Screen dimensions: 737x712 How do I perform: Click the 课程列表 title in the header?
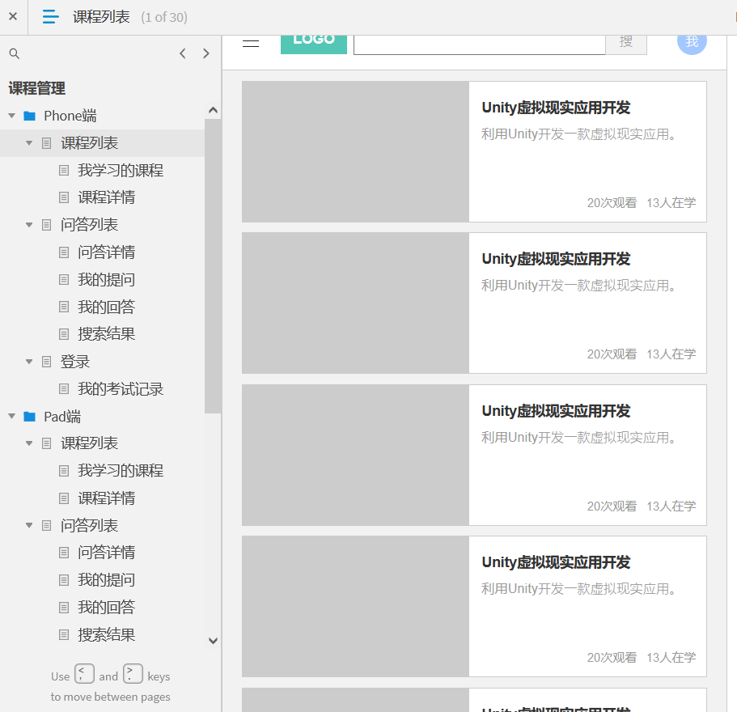click(x=101, y=17)
